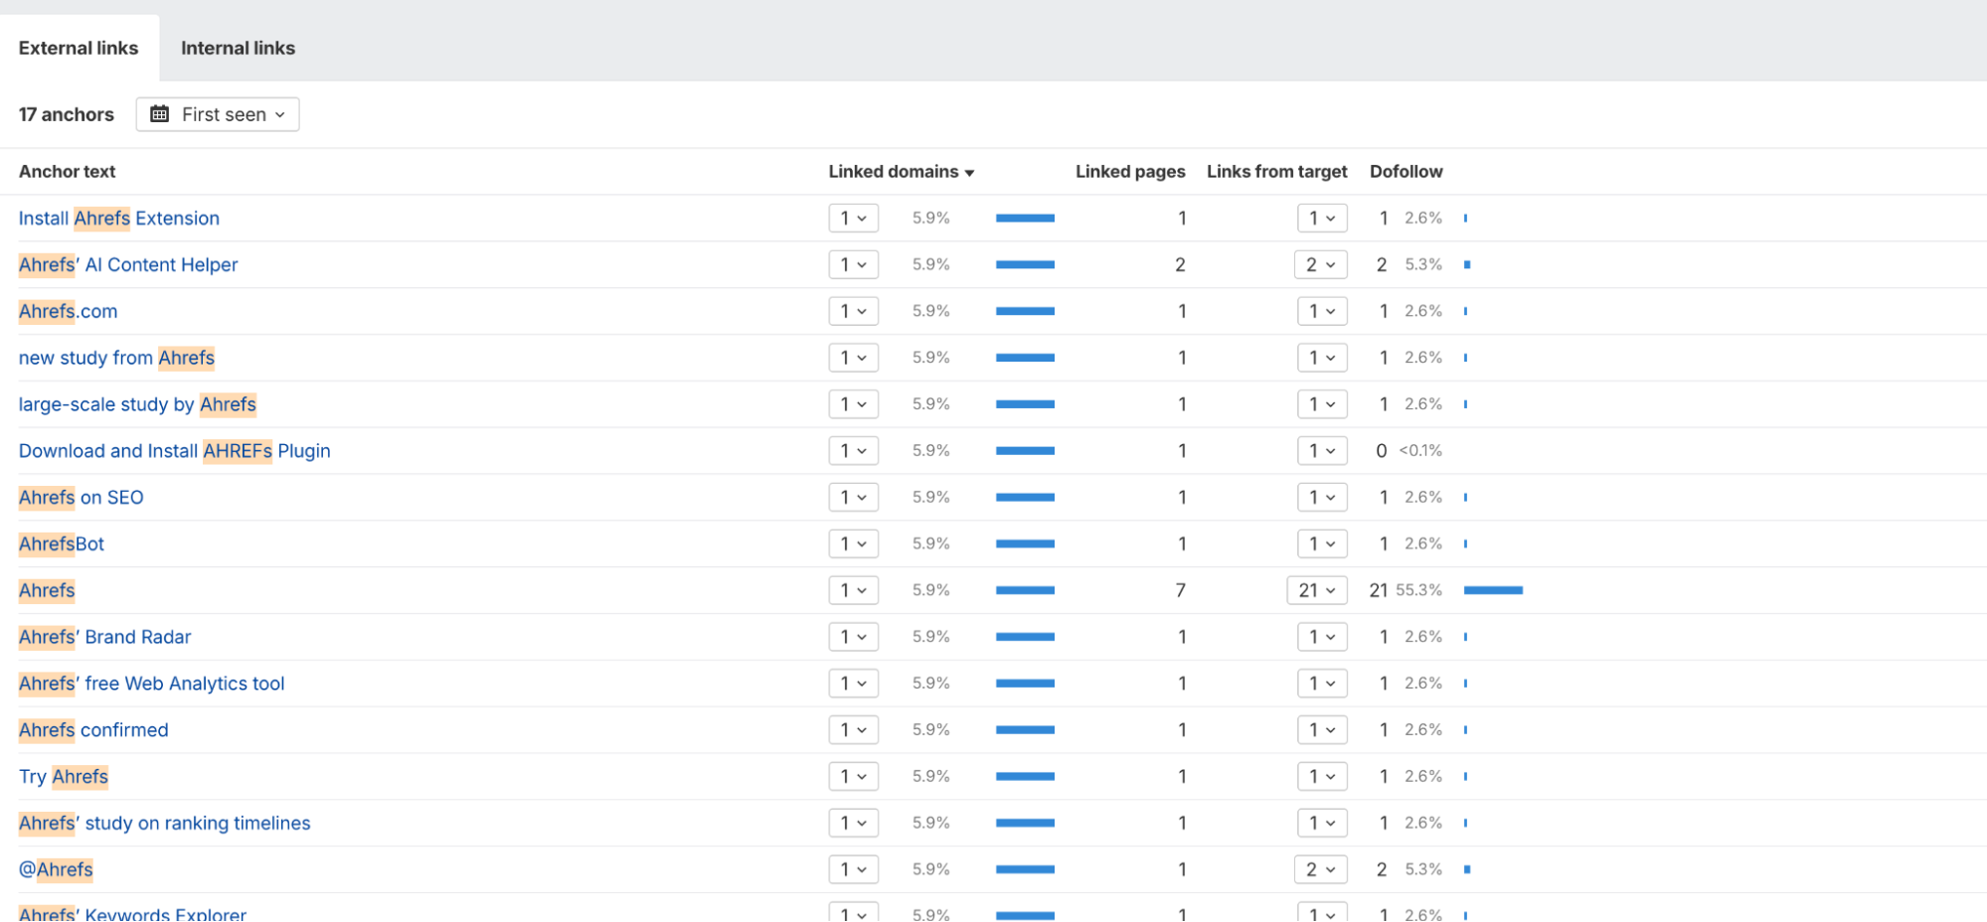Click the Download and Install AHREFs Plugin anchor
The height and width of the screenshot is (922, 1987).
174,451
